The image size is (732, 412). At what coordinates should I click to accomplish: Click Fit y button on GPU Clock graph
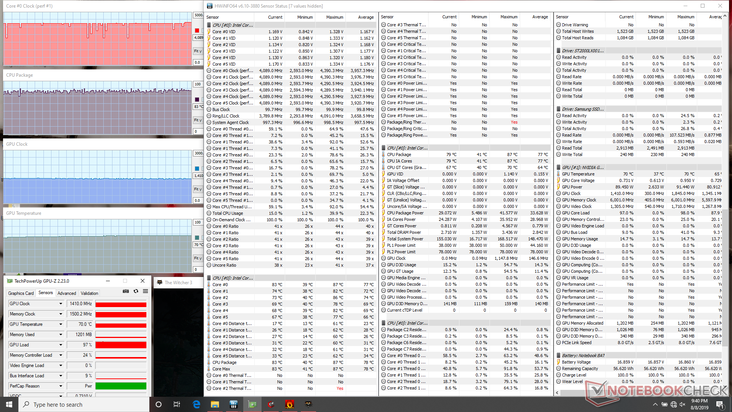198,189
